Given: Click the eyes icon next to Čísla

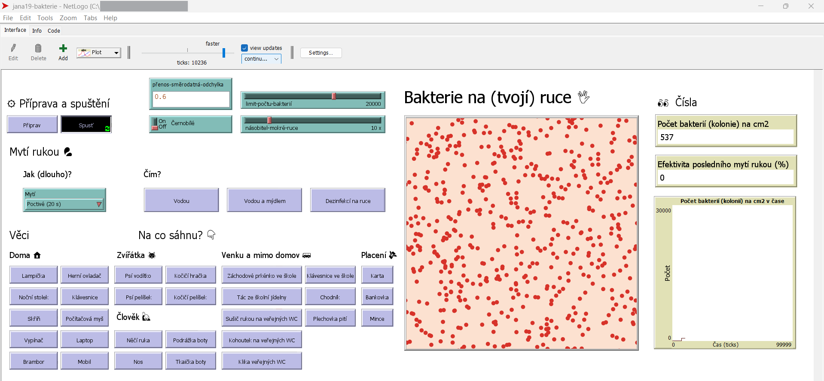Looking at the screenshot, I should (x=663, y=103).
